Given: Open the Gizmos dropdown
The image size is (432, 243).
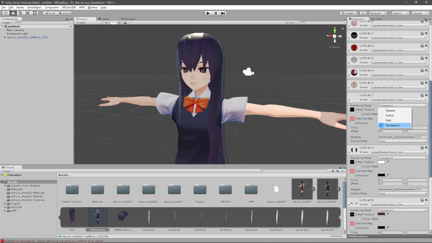Looking at the screenshot, I should point(291,23).
